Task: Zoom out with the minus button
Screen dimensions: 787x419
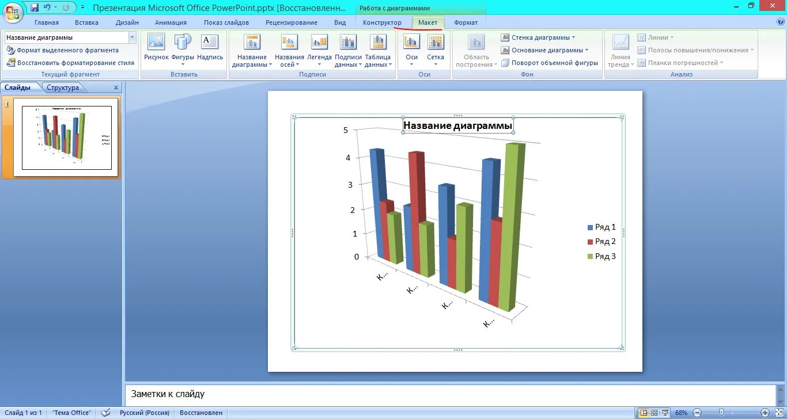Action: click(x=697, y=413)
